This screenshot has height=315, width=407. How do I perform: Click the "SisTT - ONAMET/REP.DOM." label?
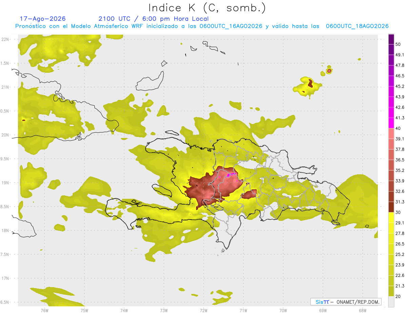[x=346, y=302]
